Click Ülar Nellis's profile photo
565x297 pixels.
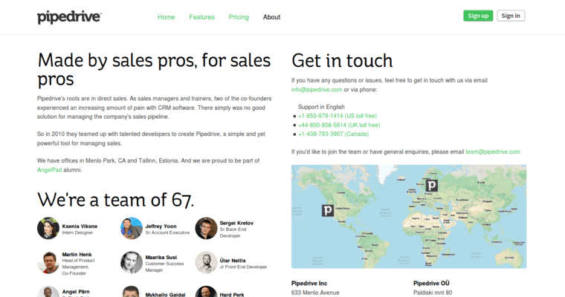click(x=206, y=263)
